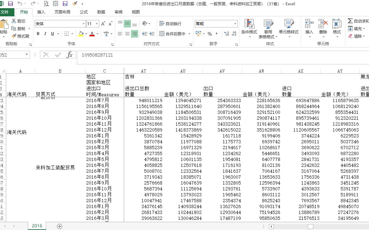The height and width of the screenshot is (230, 369).
Task: Toggle Bold formatting
Action: tap(38, 34)
